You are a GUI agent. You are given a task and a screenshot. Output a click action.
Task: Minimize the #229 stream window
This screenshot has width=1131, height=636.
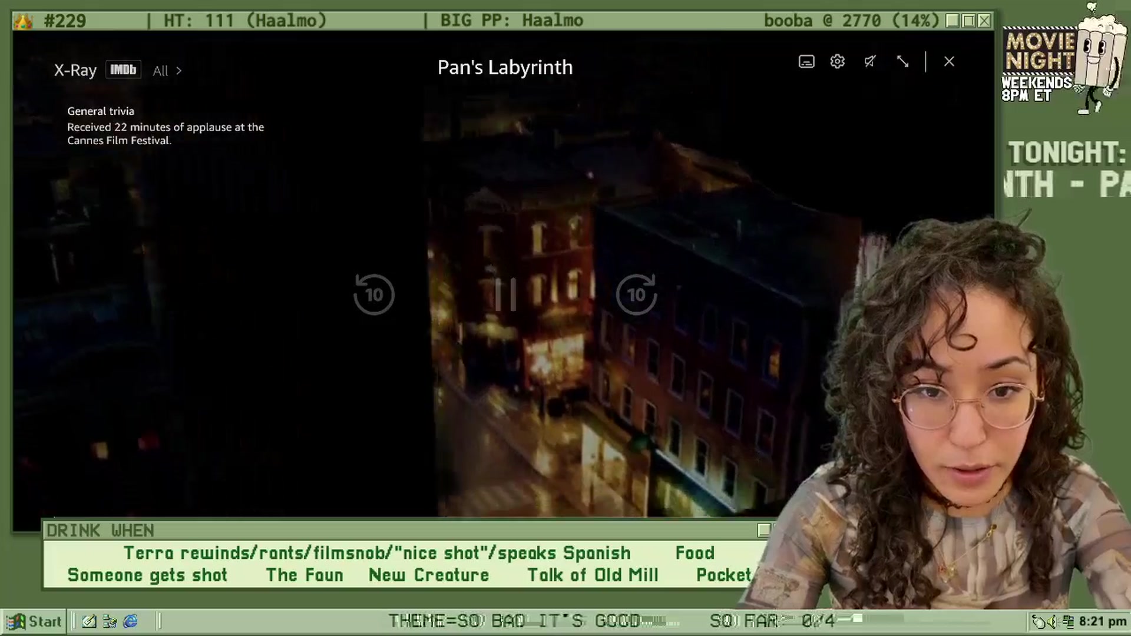click(953, 21)
